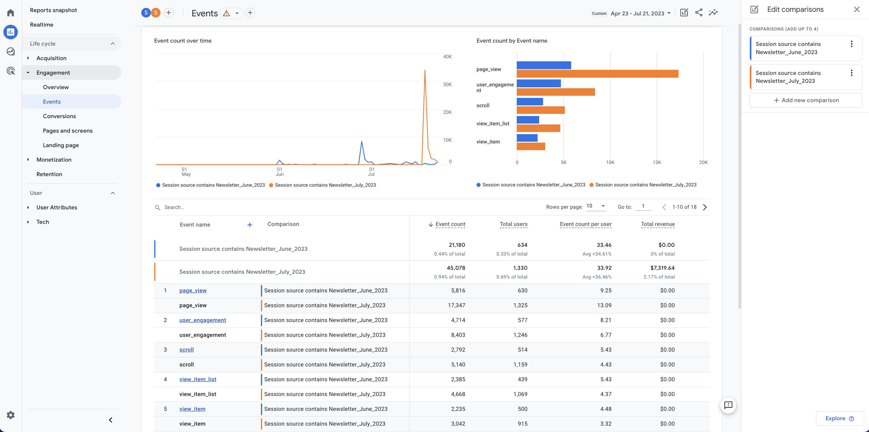Open Rows per page dropdown
Viewport: 869px width, 432px height.
596,206
